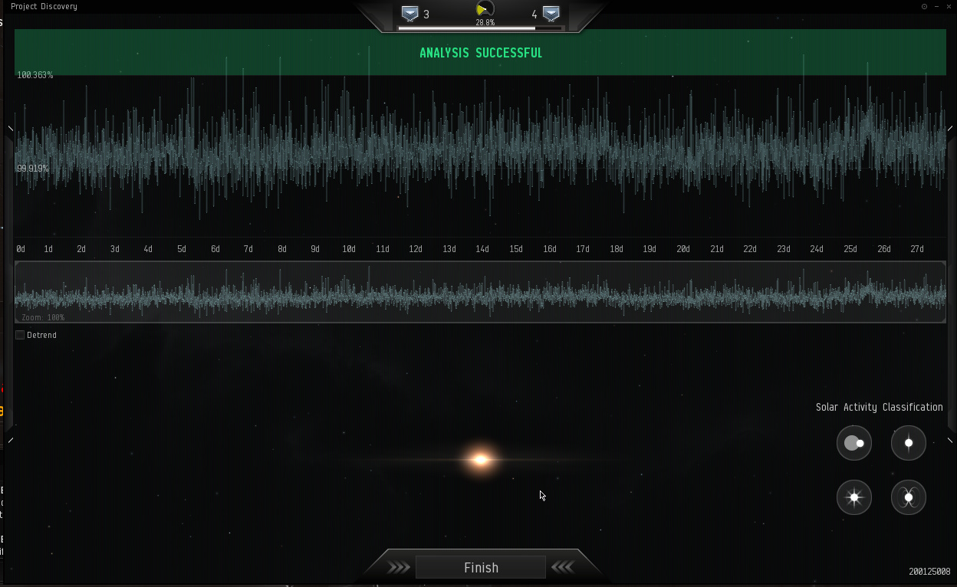Click the glowing star in the space view
This screenshot has height=587, width=957.
[x=480, y=460]
